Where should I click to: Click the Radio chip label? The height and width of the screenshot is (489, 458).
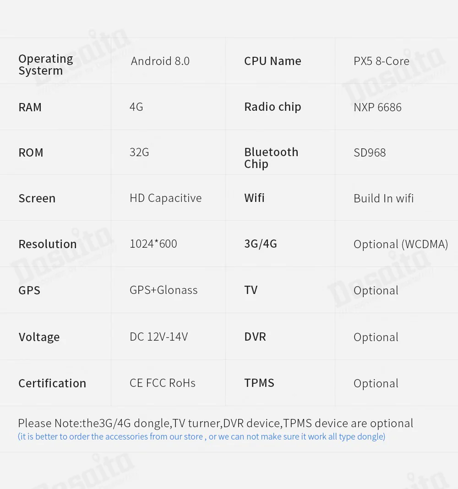(273, 107)
